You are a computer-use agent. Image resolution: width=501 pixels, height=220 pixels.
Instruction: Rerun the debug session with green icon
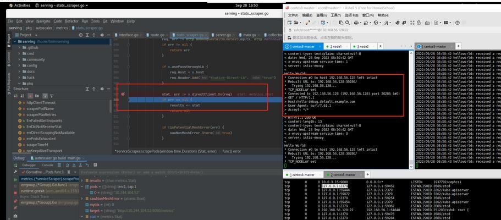click(15, 166)
